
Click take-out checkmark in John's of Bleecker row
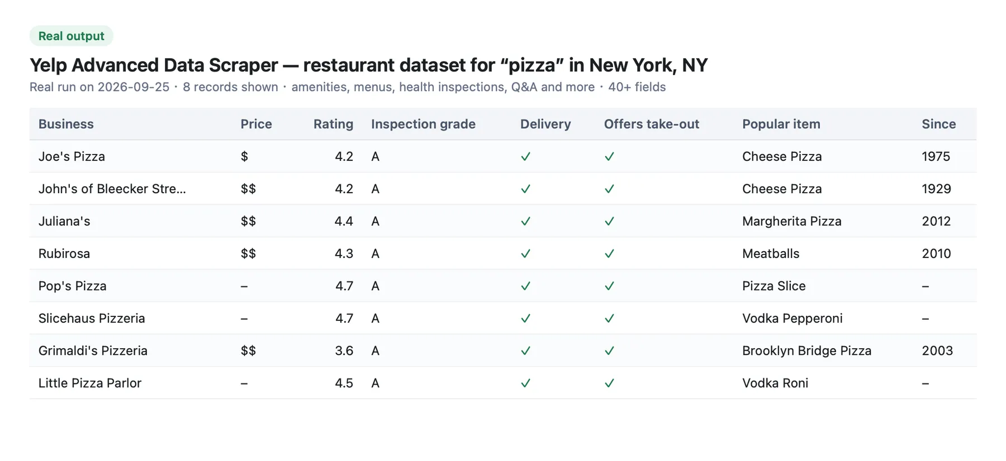(x=609, y=189)
